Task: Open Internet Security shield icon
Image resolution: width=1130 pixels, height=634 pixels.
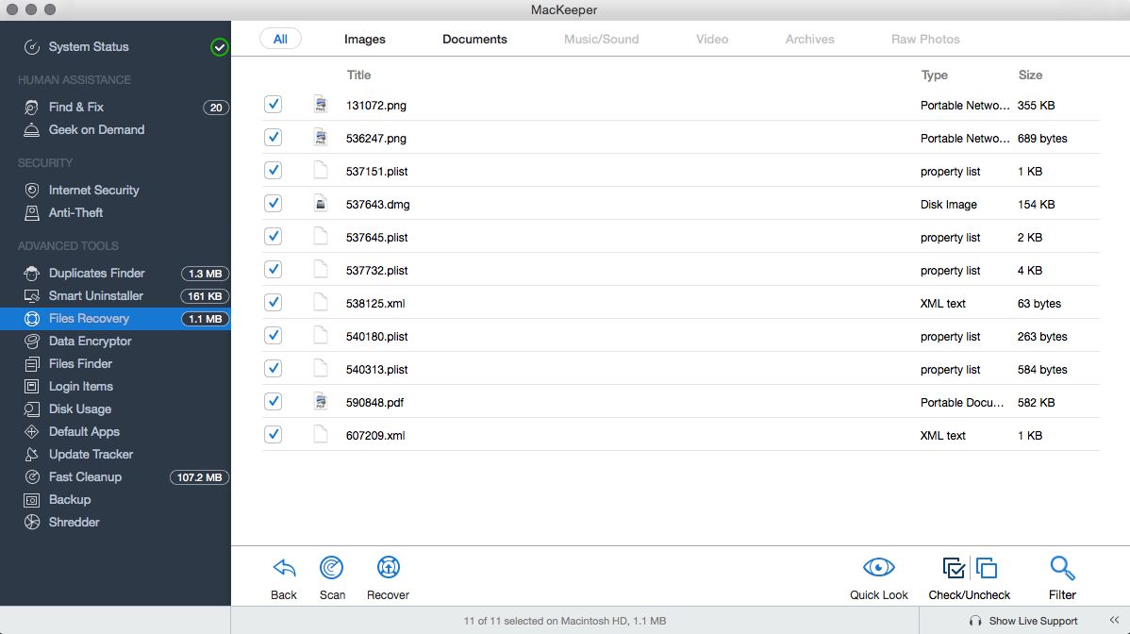Action: [x=32, y=191]
